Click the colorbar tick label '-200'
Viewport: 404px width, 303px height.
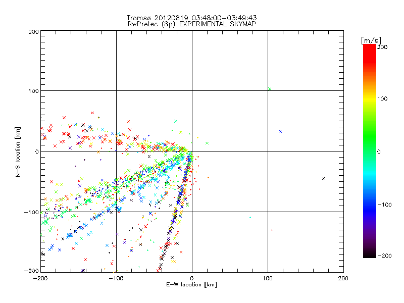[384, 256]
